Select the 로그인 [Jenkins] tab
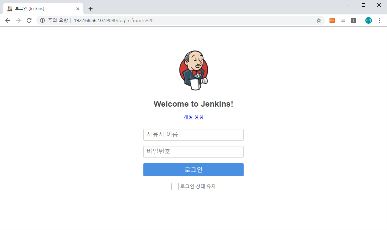This screenshot has width=387, height=230. (x=43, y=9)
